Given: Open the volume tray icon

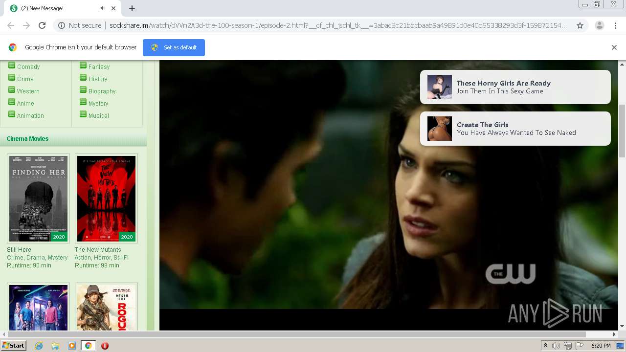Looking at the screenshot, I should 556,346.
